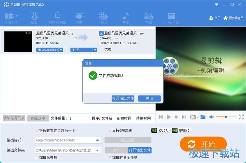Open dropdown arrow beside snapshot camera
The width and height of the screenshot is (246, 163).
pos(197,117)
